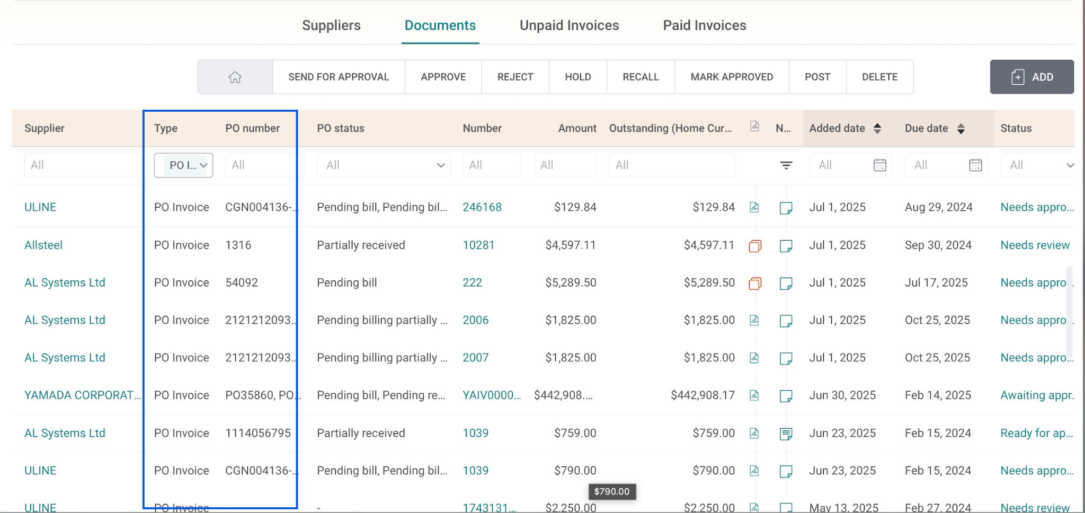Open the document icon for invoice 2007
The height and width of the screenshot is (513, 1085).
point(754,358)
